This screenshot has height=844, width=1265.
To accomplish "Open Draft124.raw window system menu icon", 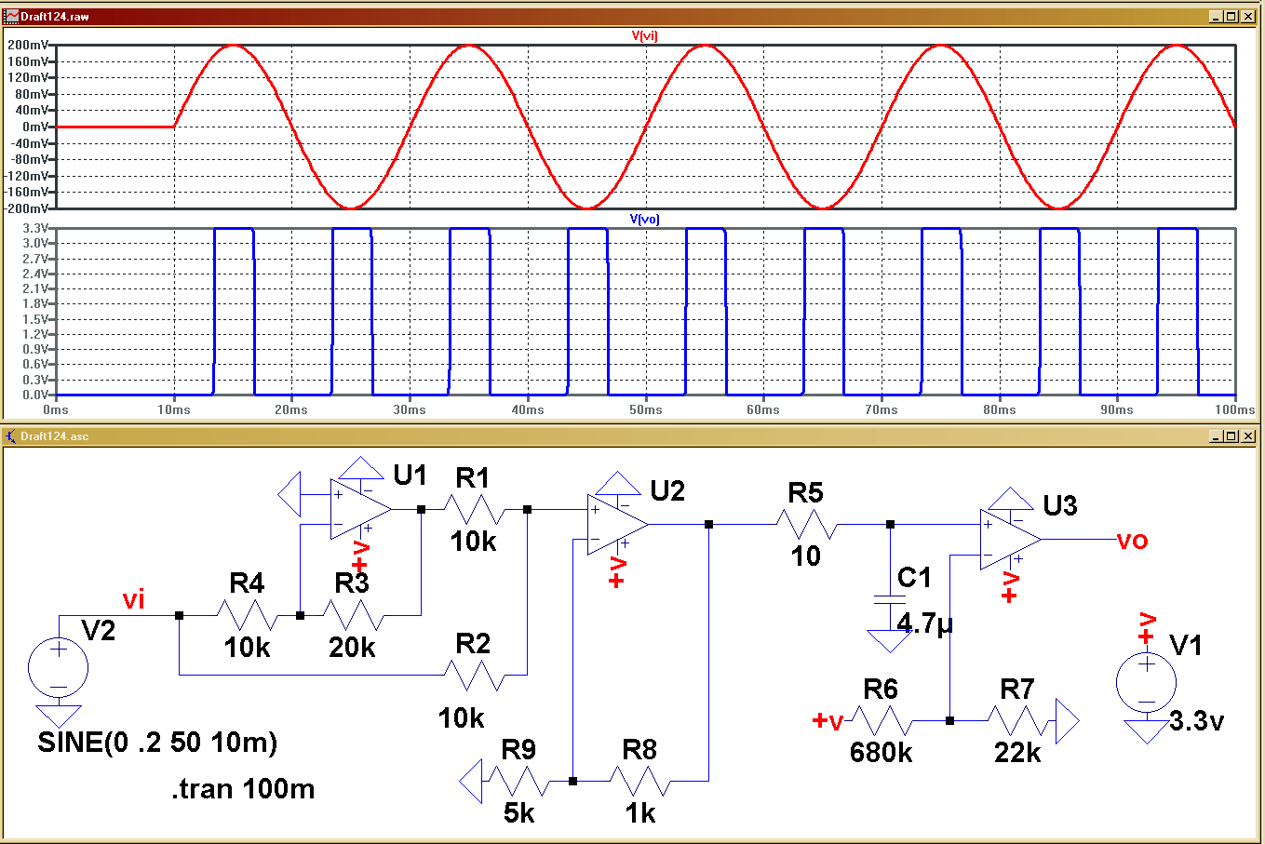I will point(11,16).
